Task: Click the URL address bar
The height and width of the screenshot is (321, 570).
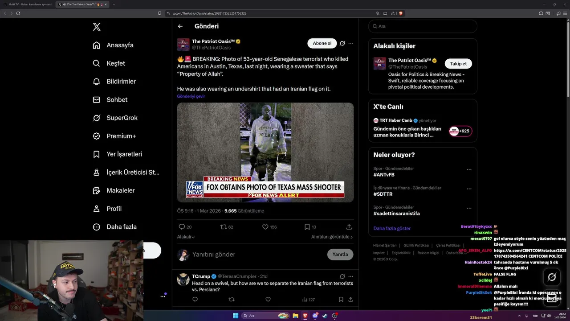Action: [x=272, y=13]
